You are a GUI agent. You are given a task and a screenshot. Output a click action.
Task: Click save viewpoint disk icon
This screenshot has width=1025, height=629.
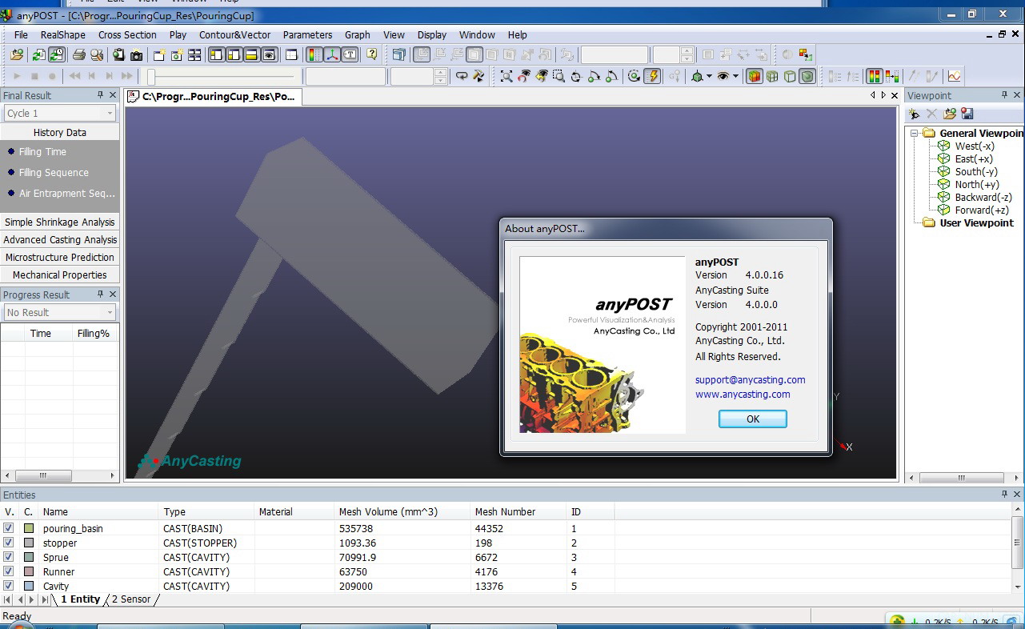(967, 114)
